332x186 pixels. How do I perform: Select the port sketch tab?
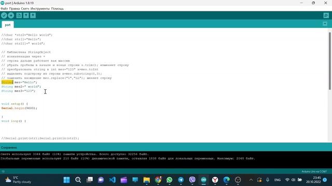pos(8,25)
